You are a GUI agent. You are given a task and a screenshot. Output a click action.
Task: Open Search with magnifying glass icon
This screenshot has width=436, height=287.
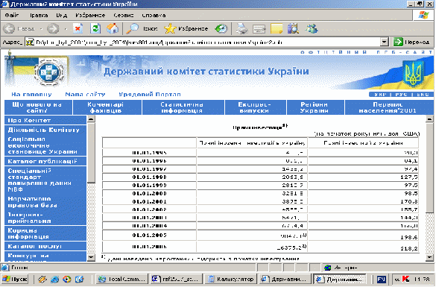point(133,28)
